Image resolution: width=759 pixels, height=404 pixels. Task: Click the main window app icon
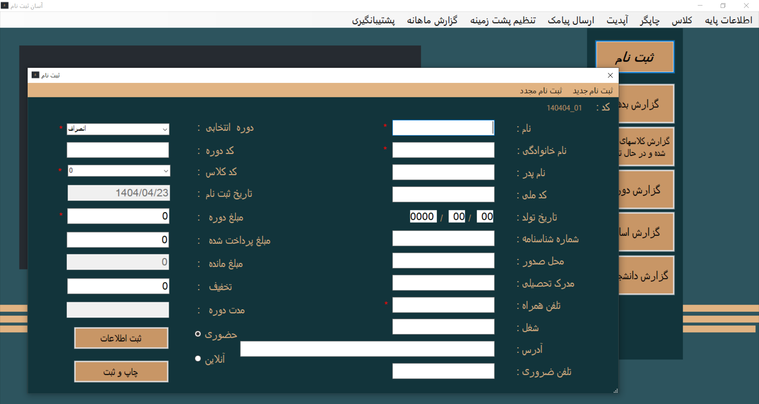(x=5, y=6)
